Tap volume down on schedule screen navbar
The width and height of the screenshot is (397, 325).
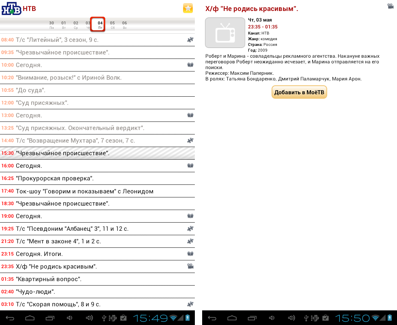tap(69, 318)
